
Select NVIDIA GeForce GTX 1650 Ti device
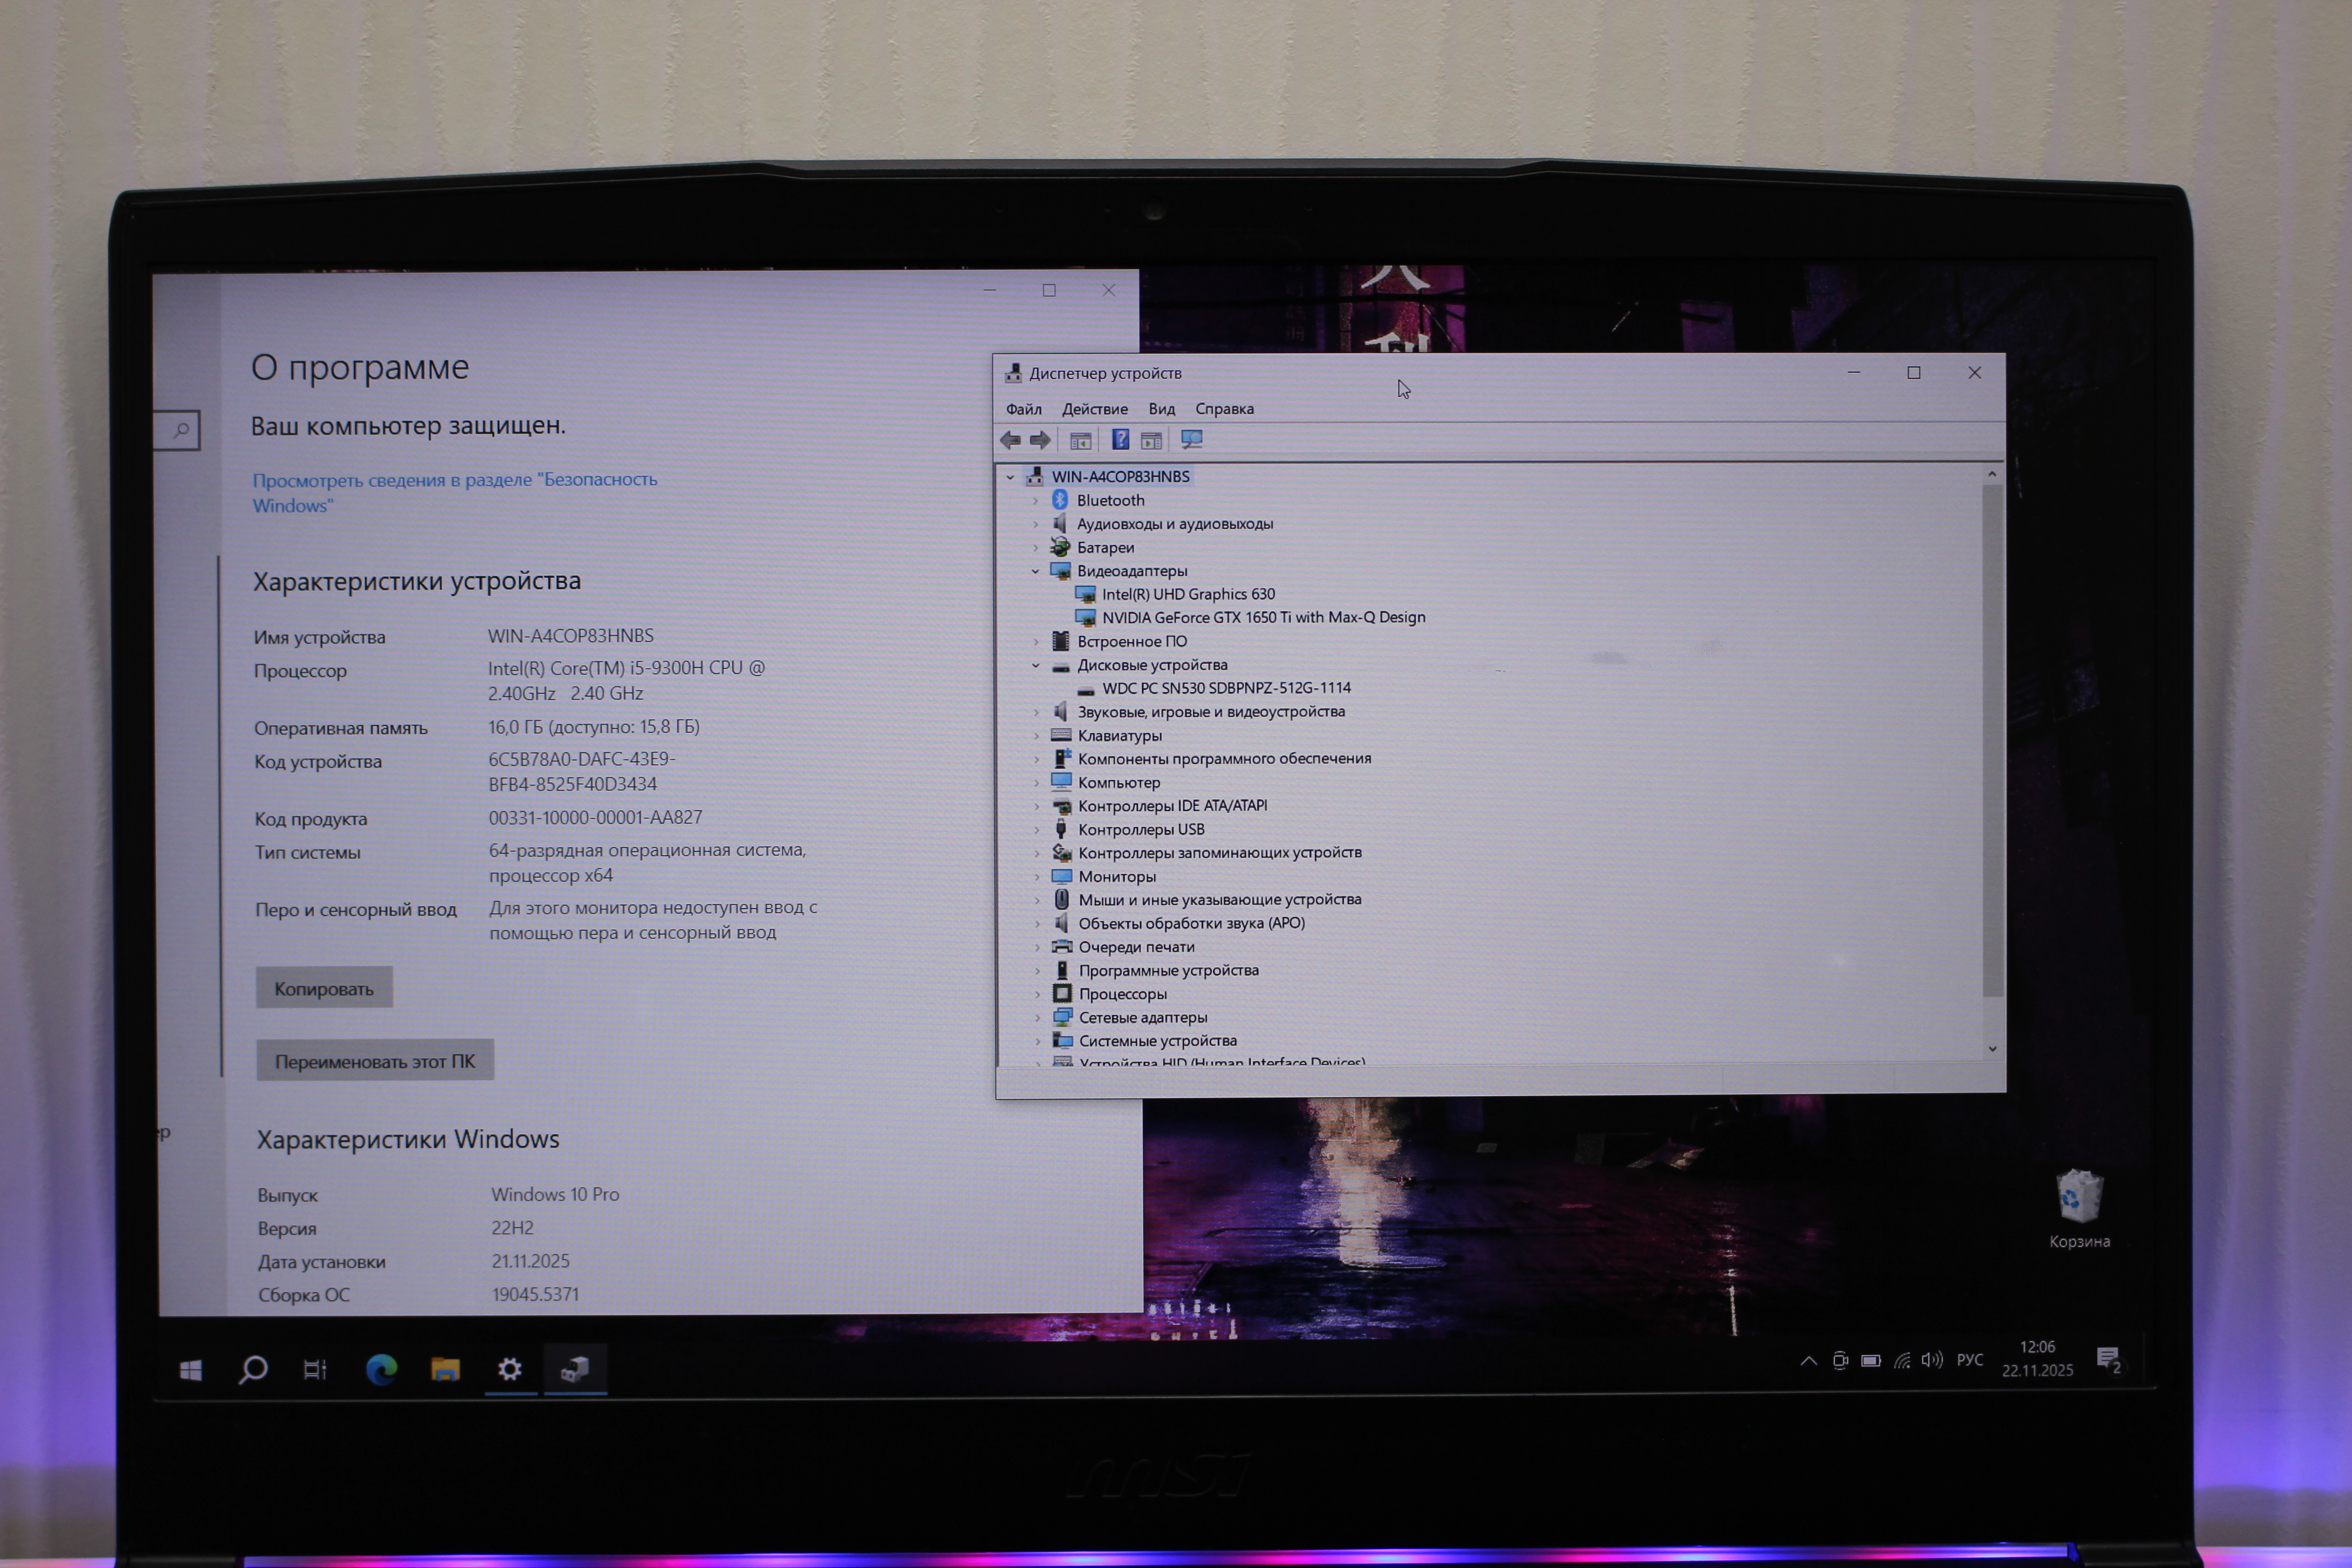point(1263,618)
